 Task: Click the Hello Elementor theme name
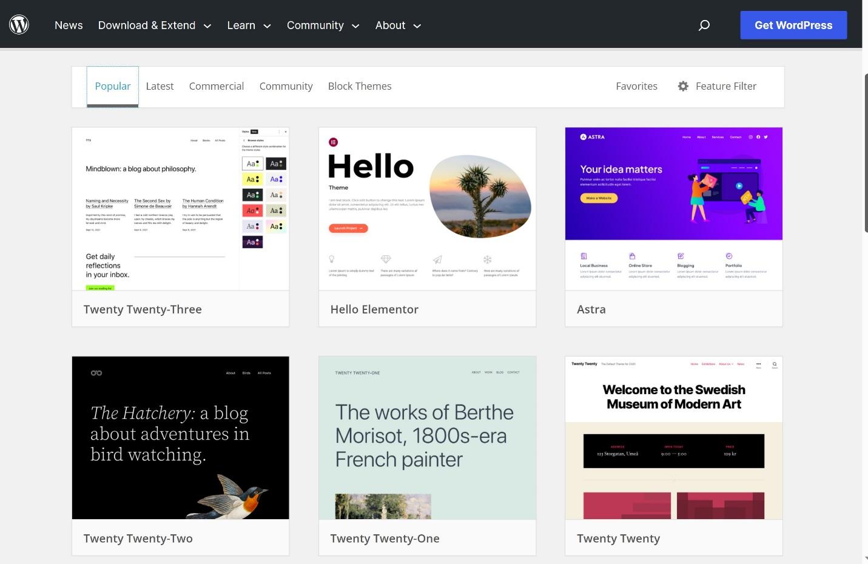click(x=374, y=309)
